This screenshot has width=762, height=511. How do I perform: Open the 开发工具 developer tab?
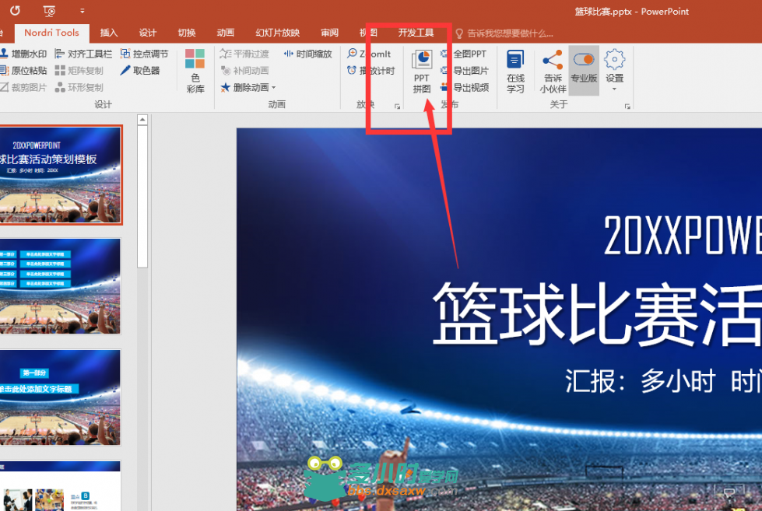coord(416,33)
